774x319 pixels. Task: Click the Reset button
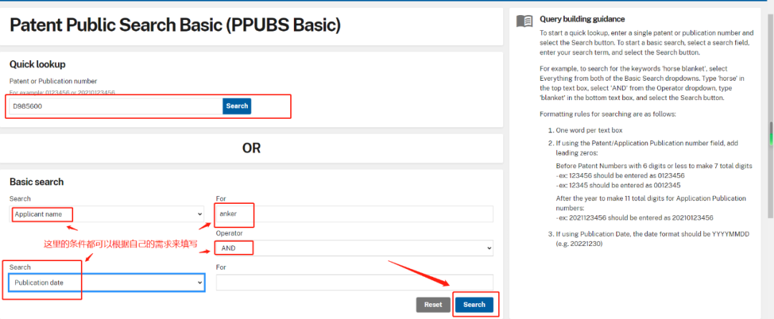coord(433,305)
